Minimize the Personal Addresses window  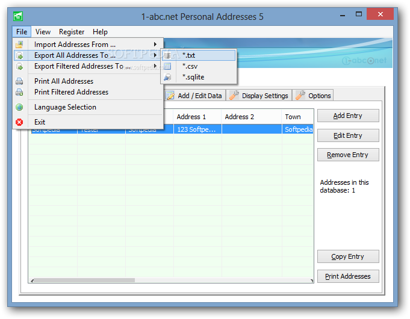(343, 15)
